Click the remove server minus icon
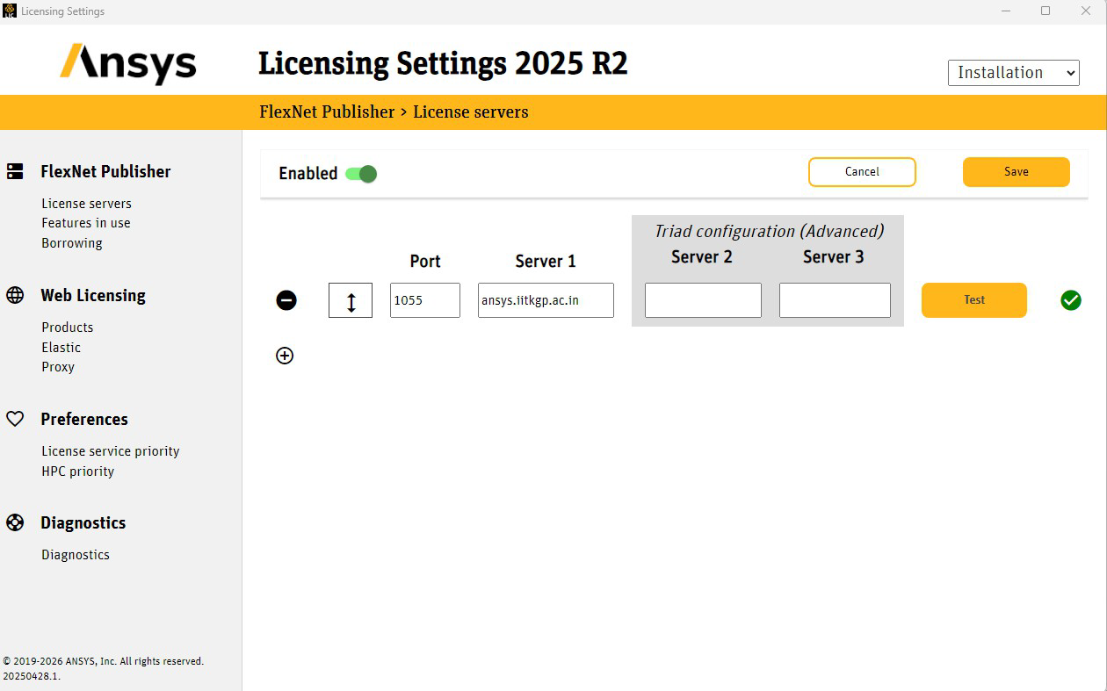This screenshot has height=691, width=1107. pyautogui.click(x=286, y=300)
